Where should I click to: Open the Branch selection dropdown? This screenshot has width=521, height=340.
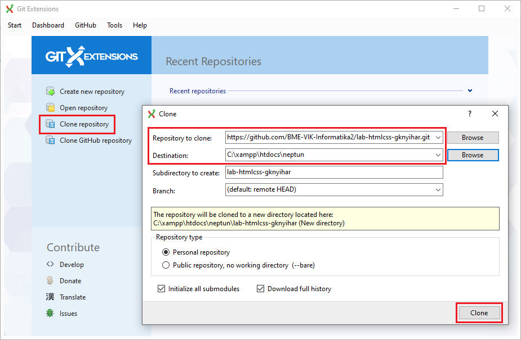(438, 190)
